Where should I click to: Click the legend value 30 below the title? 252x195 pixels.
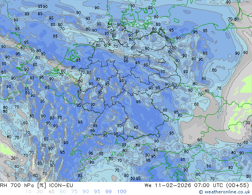pos(40,191)
